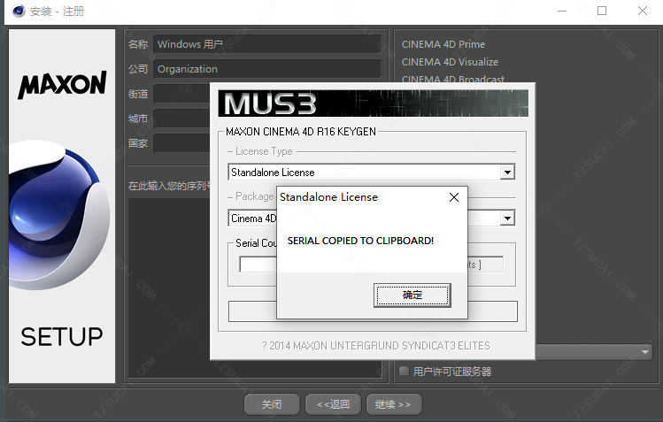The image size is (663, 422).
Task: Click the 名称 field containing Windows 用户
Action: coord(266,44)
